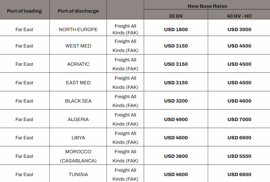Select the BLACK SEA discharge cell
The width and height of the screenshot is (270, 182).
click(x=78, y=101)
